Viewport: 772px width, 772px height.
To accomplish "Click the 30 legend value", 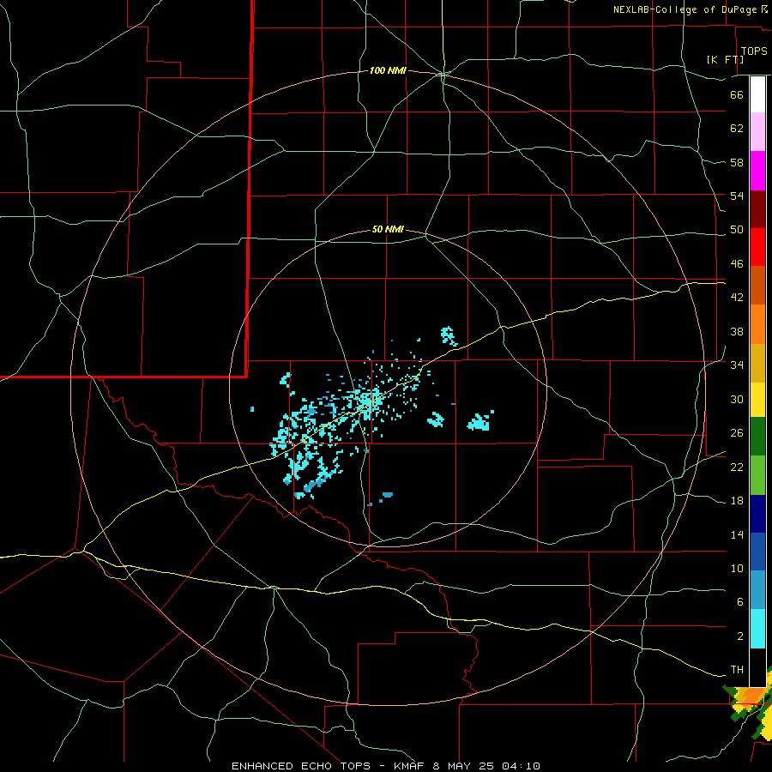I will tap(737, 399).
